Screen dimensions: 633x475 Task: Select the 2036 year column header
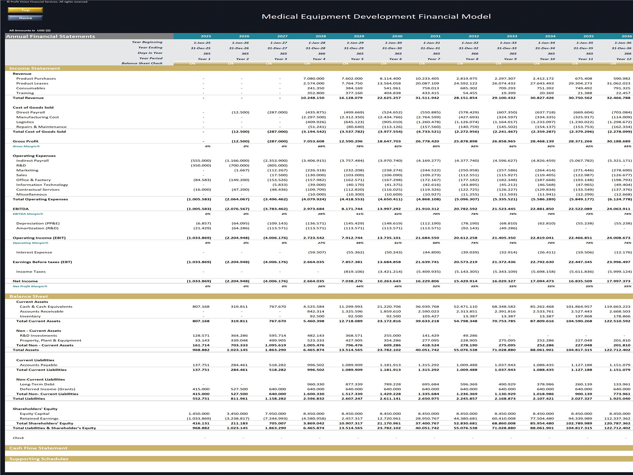pos(627,36)
